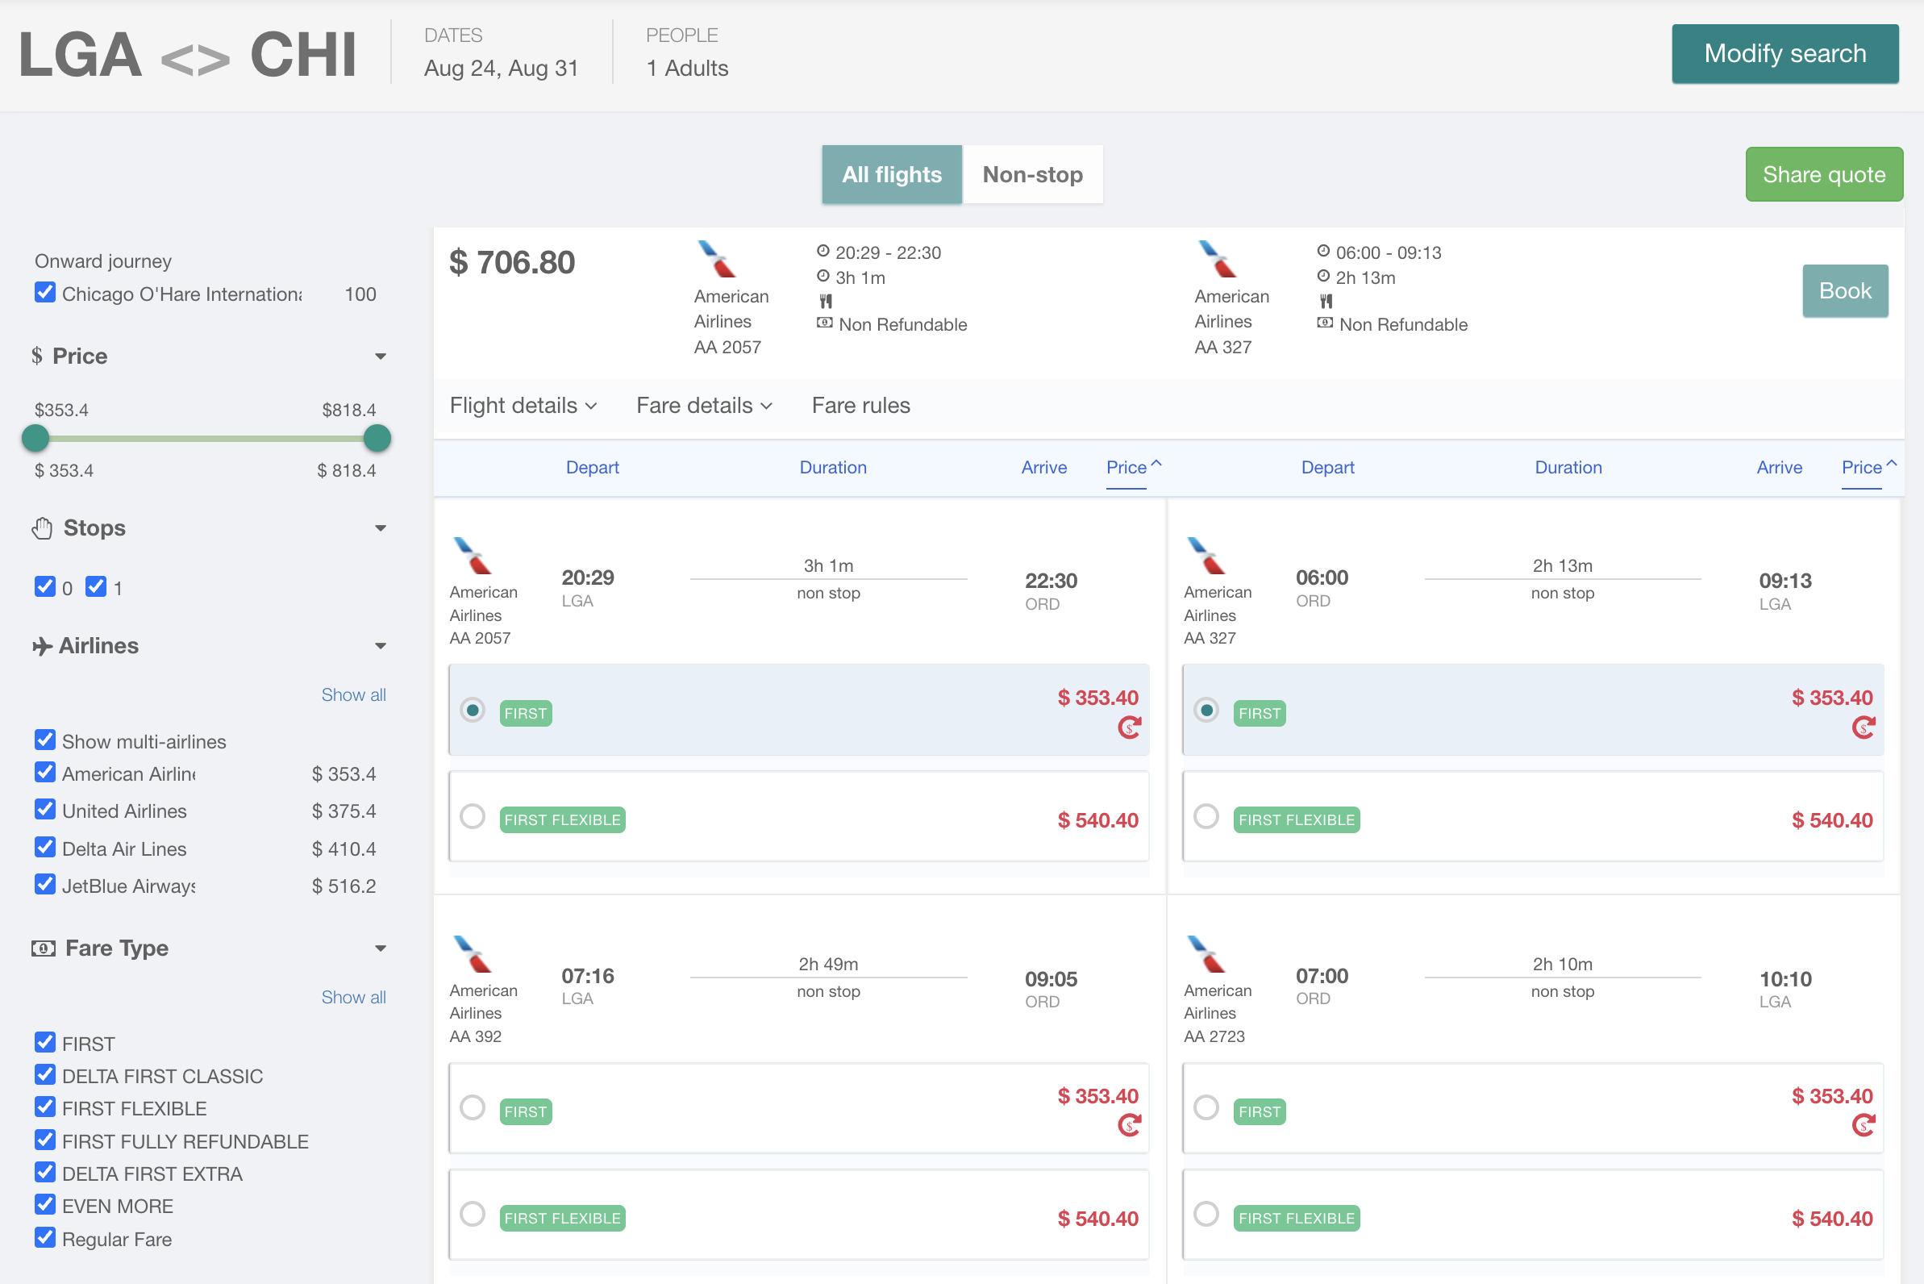Click airline logo in summary for outbound AA 2057
The height and width of the screenshot is (1284, 1924).
[x=717, y=259]
